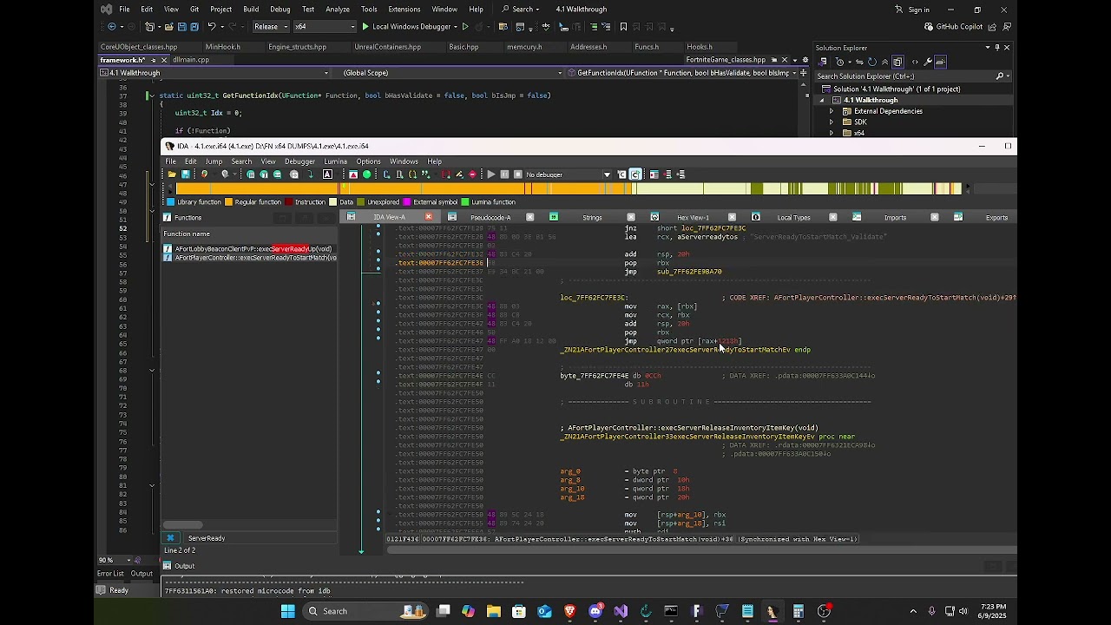Select AFortPlayerController execServerReadyToStartMatch function row
Screen dimensions: 1111x625
pos(250,258)
